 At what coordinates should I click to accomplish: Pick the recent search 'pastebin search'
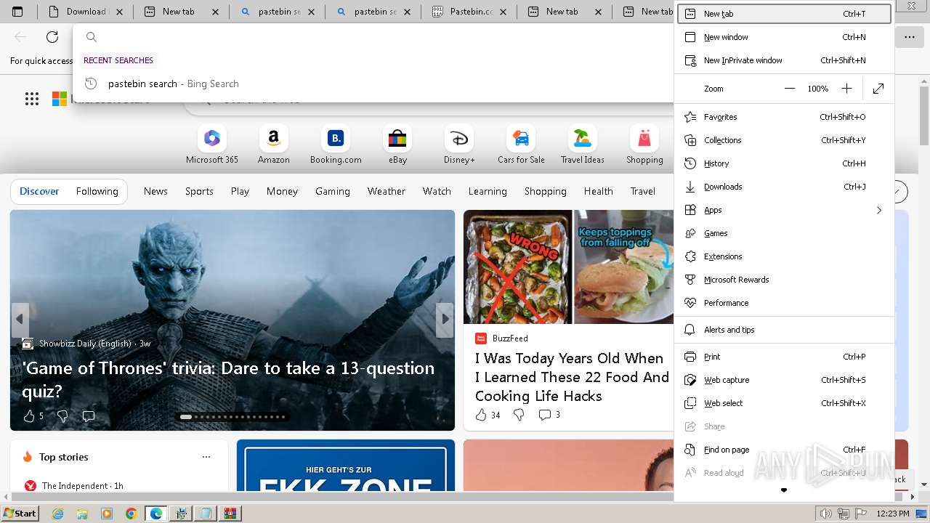[373, 84]
